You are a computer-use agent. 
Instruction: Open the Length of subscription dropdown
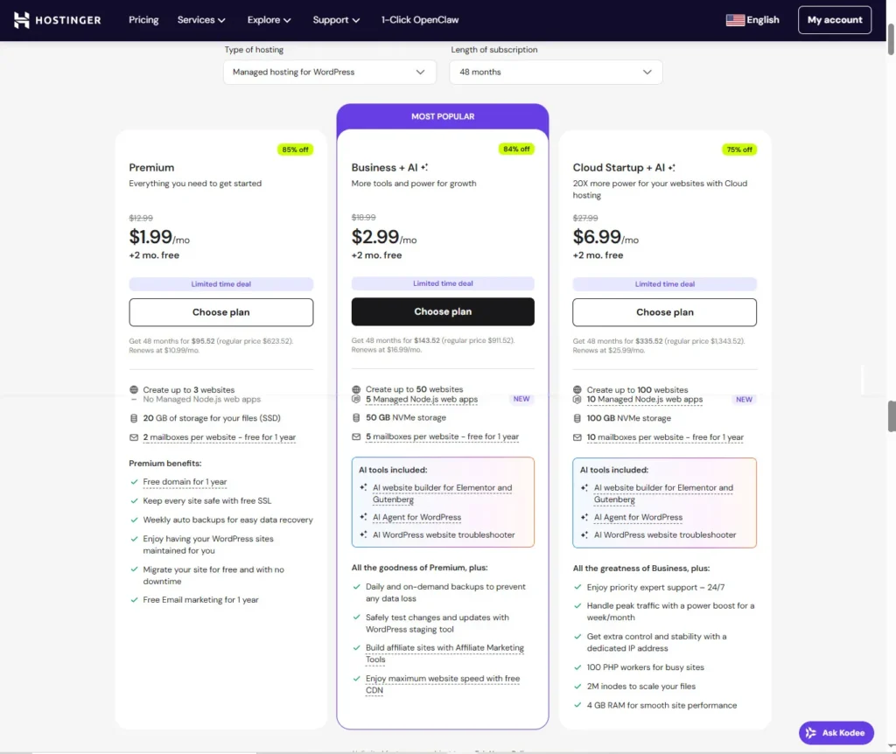(x=556, y=72)
